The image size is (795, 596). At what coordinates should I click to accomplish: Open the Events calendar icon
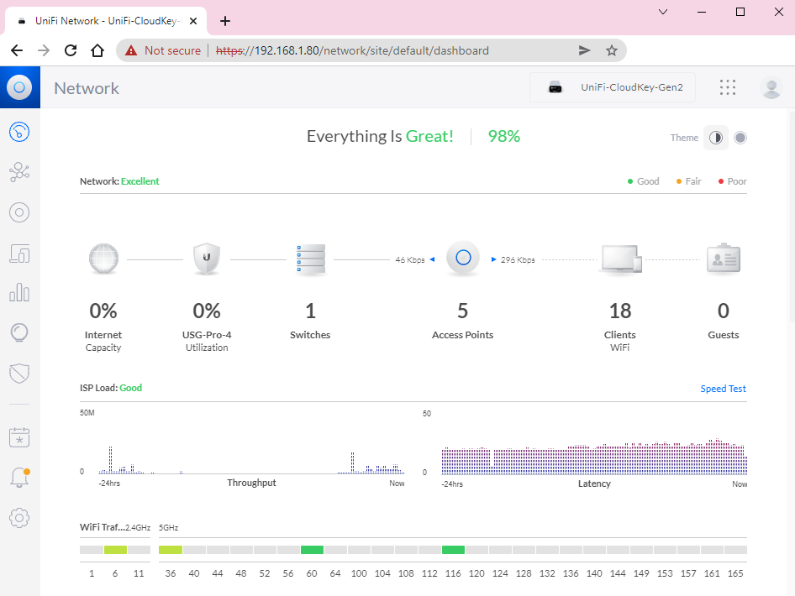(19, 437)
